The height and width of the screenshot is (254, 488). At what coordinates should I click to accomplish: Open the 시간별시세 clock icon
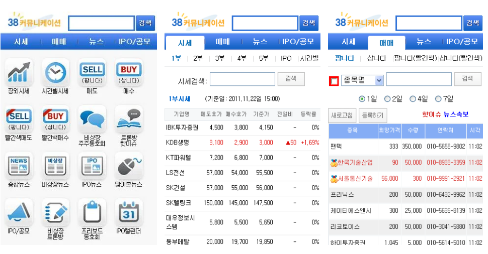click(x=55, y=72)
